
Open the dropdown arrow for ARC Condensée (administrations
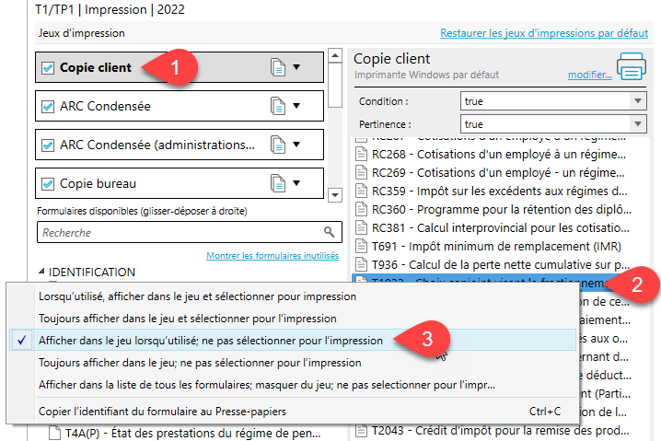click(296, 145)
